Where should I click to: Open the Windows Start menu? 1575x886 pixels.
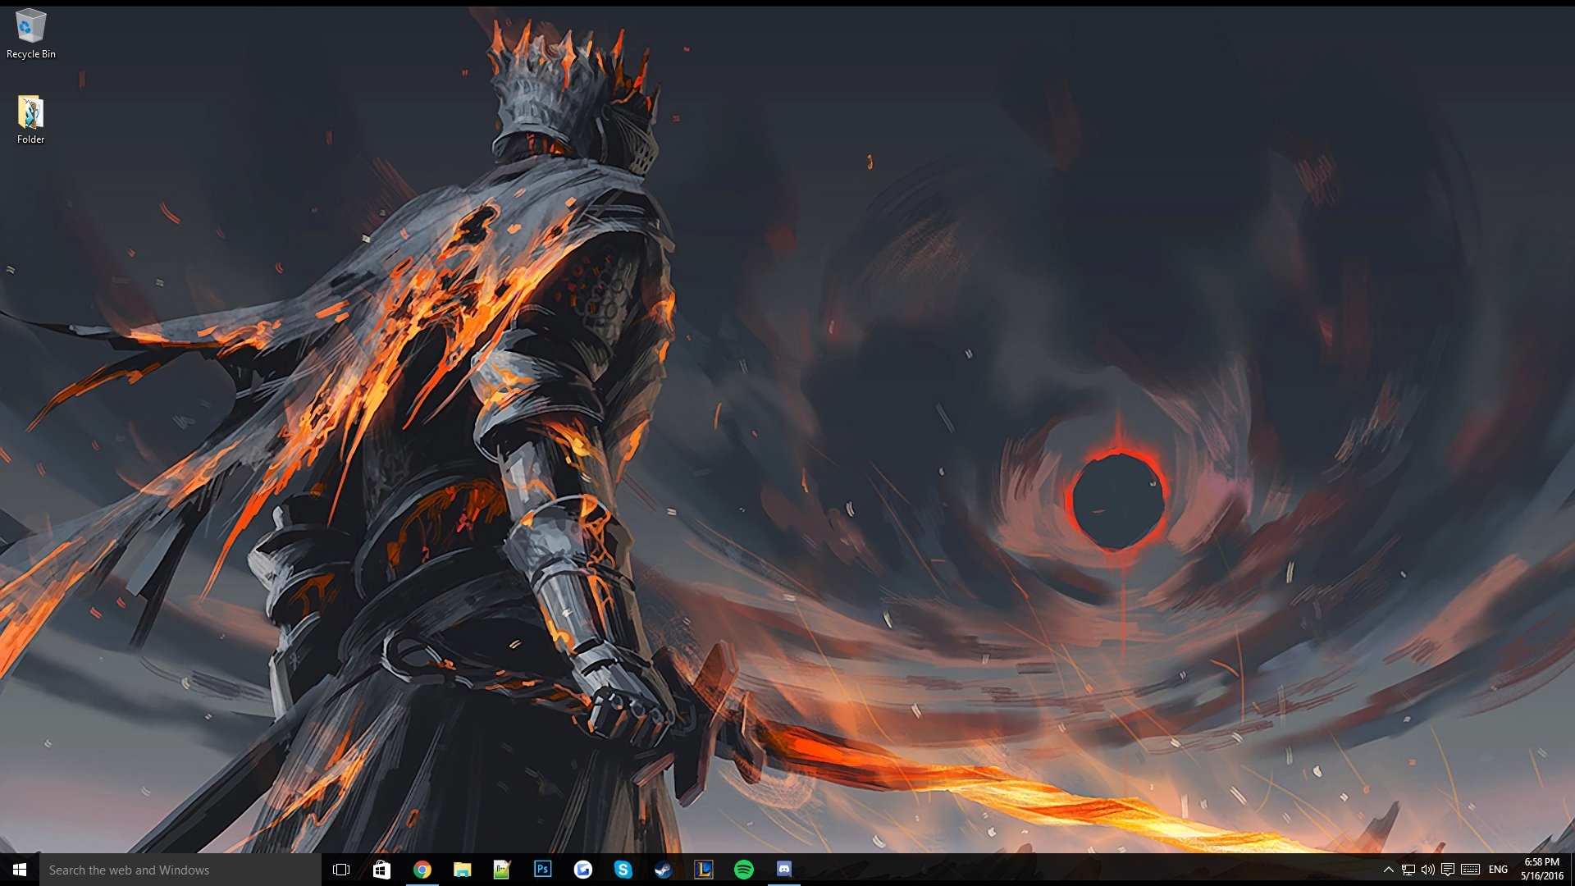[20, 870]
